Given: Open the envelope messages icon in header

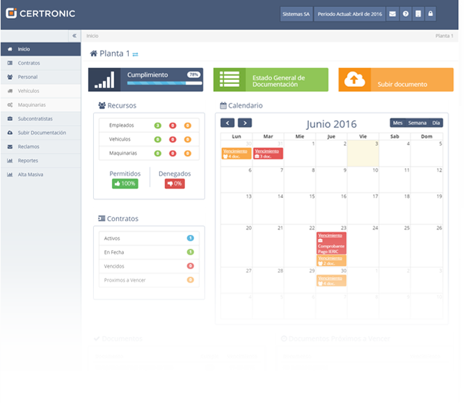Looking at the screenshot, I should [393, 14].
